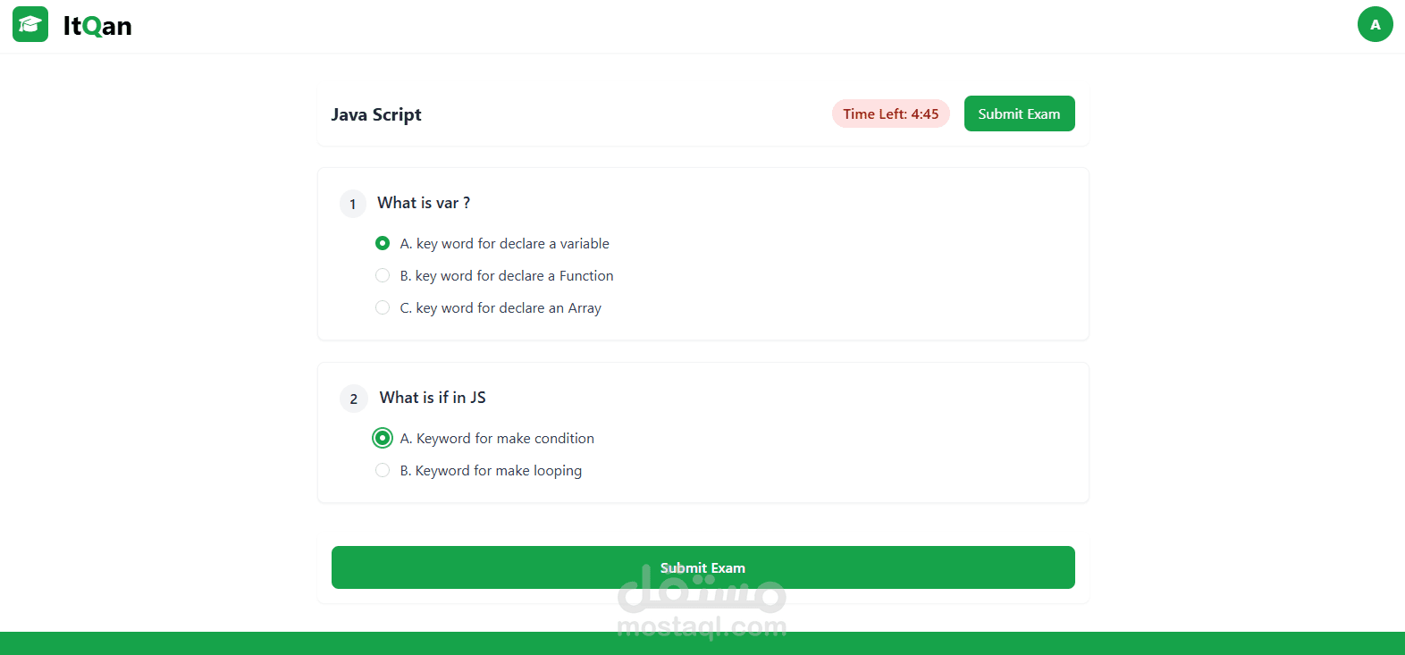
Task: Click label 'B. Keyword for make looping'
Action: click(x=491, y=470)
